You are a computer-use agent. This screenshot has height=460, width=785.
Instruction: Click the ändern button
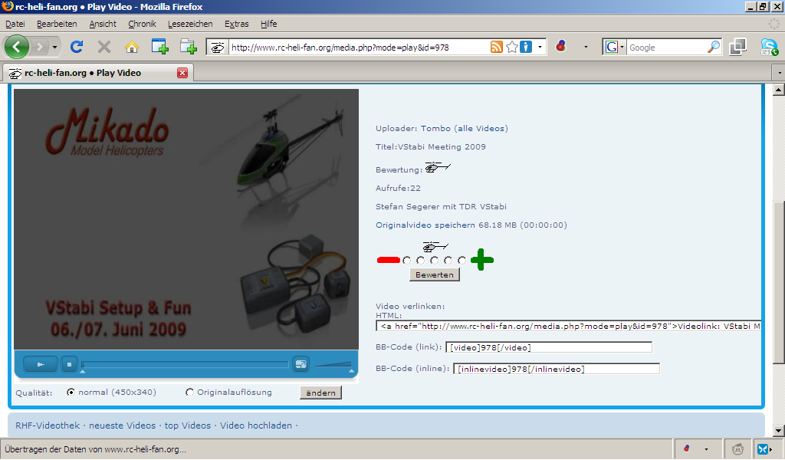click(x=321, y=393)
